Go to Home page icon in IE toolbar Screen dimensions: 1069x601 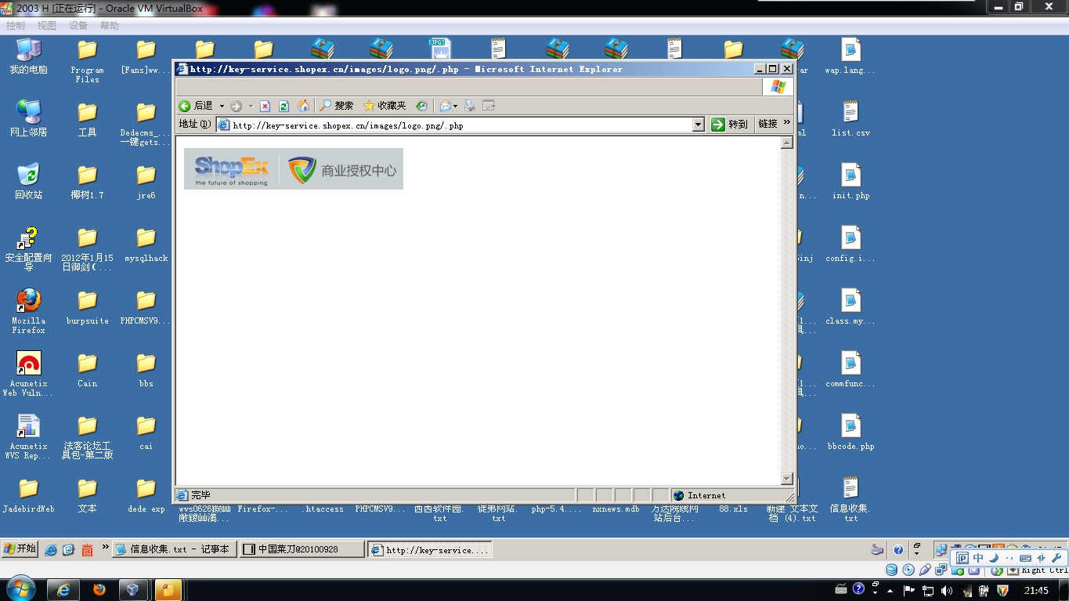(303, 106)
